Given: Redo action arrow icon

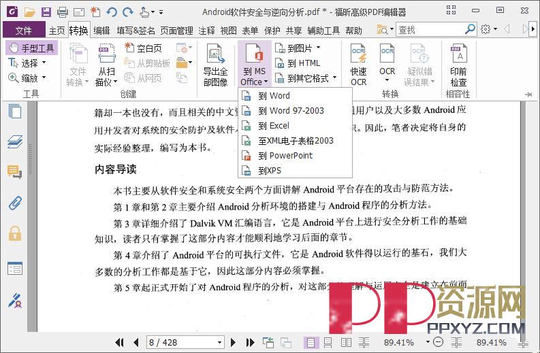Looking at the screenshot, I should 128,12.
